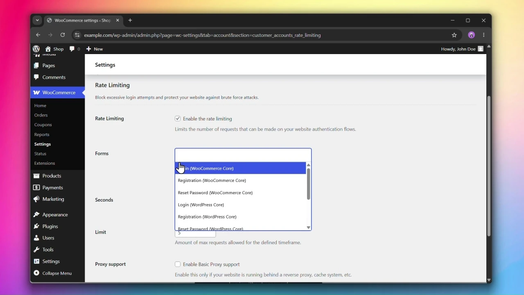The width and height of the screenshot is (524, 295).
Task: Open the WordPress logo menu
Action: [x=36, y=49]
